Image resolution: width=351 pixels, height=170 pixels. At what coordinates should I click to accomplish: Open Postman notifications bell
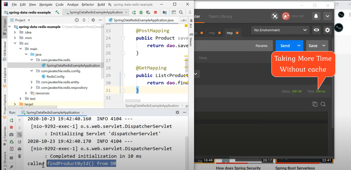(316, 16)
